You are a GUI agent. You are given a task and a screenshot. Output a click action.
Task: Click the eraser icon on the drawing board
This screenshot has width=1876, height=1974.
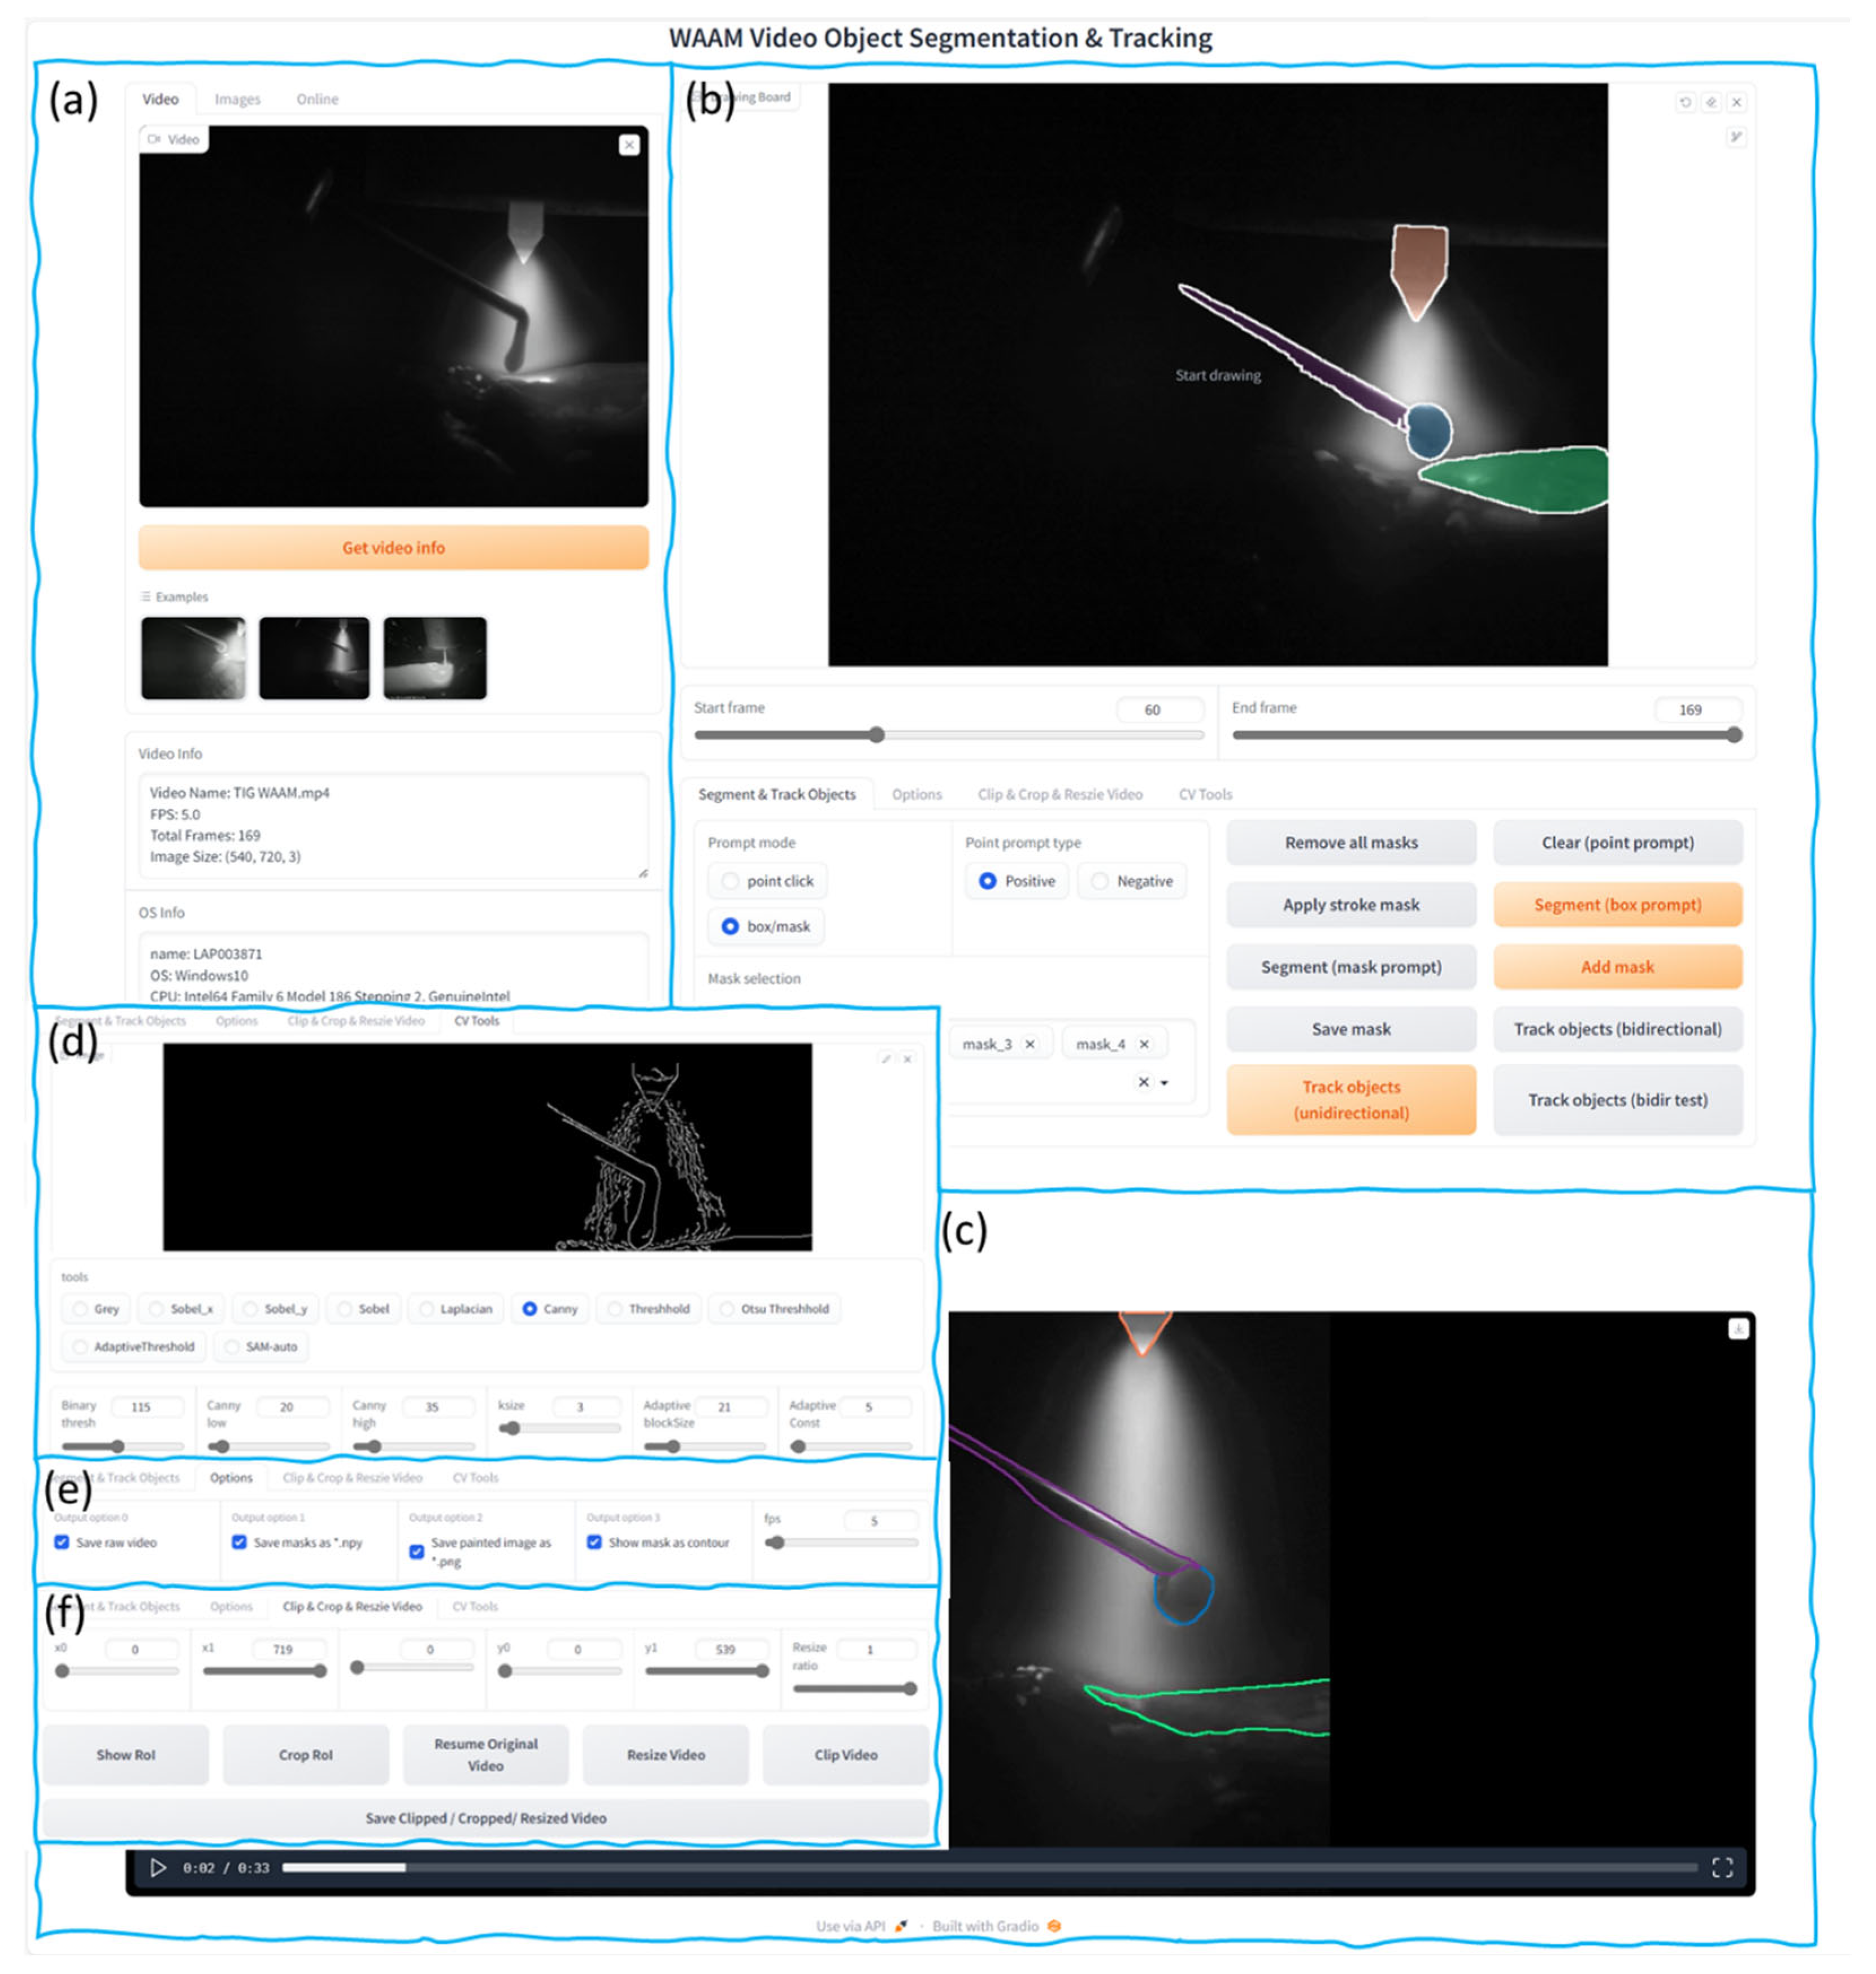point(1711,102)
